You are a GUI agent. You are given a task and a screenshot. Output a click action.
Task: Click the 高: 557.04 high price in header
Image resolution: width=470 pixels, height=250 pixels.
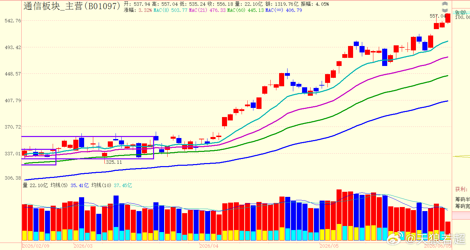(166, 4)
